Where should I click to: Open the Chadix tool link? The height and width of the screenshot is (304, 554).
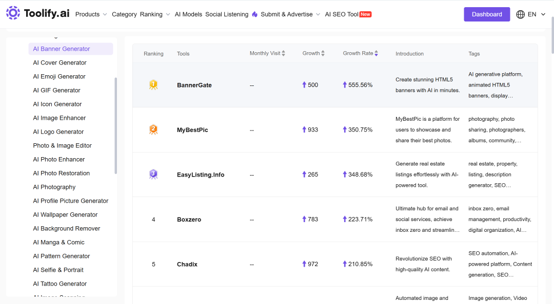tap(187, 264)
